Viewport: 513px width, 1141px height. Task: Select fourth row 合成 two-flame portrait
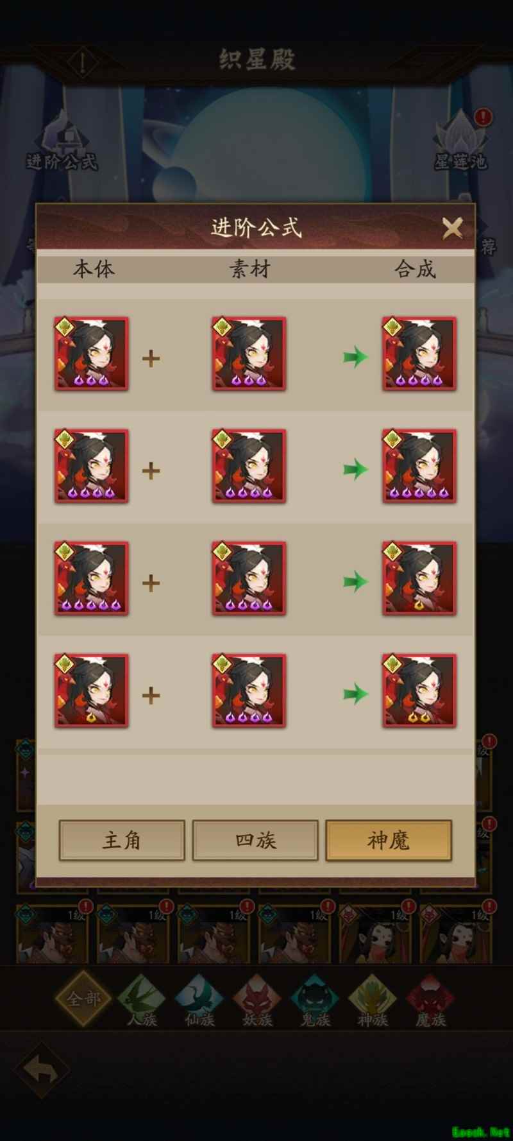[419, 691]
